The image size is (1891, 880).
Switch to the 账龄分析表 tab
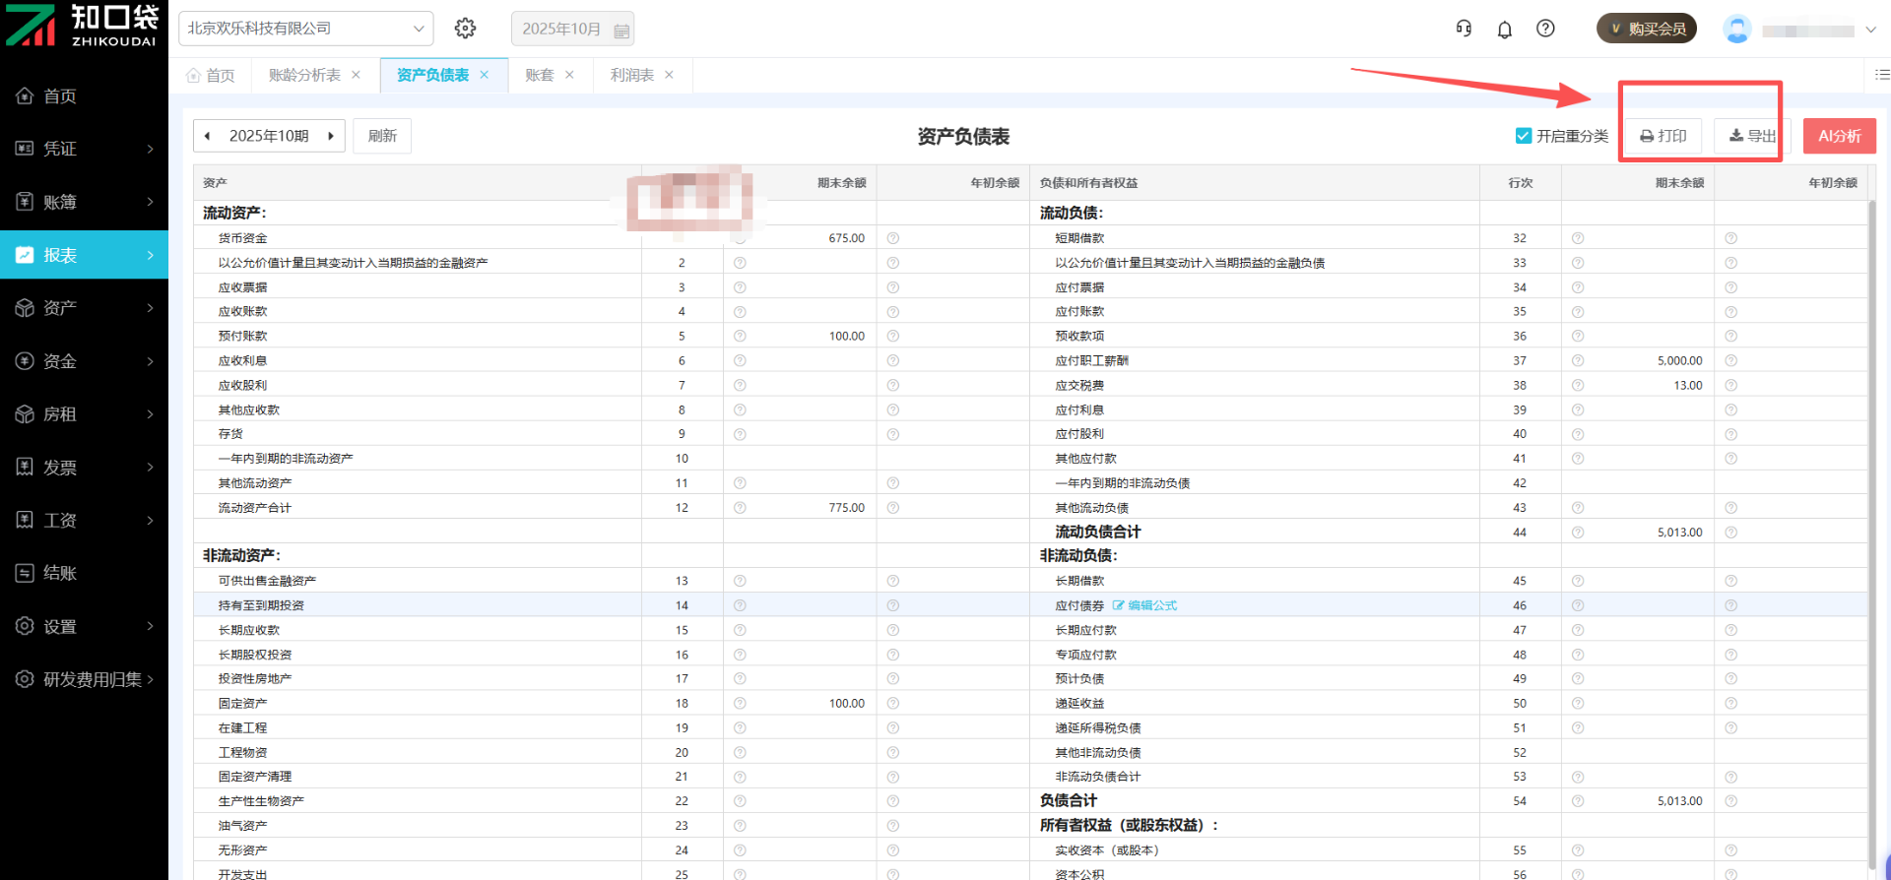pos(304,75)
